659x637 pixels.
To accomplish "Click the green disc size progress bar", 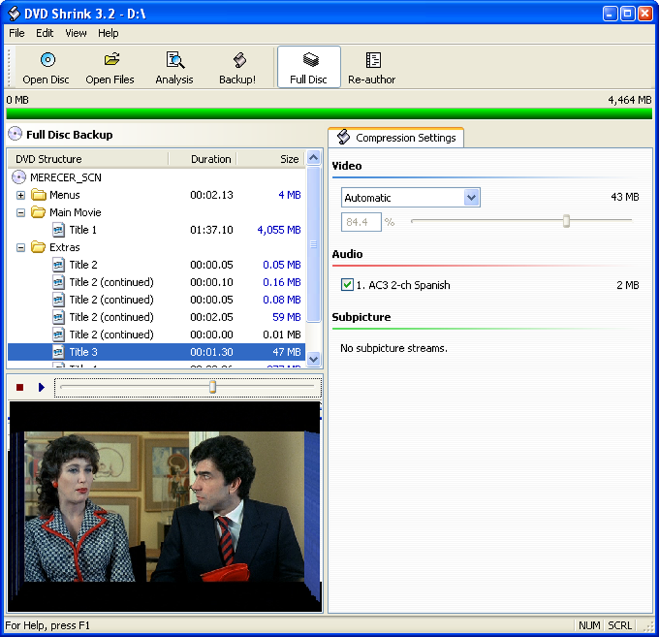I will (329, 114).
